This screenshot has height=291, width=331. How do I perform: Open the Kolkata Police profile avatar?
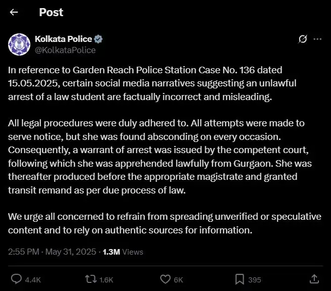[x=19, y=44]
